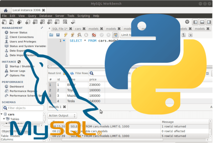Close the Local instance 3306 tab
213x143 pixels.
click(x=44, y=10)
